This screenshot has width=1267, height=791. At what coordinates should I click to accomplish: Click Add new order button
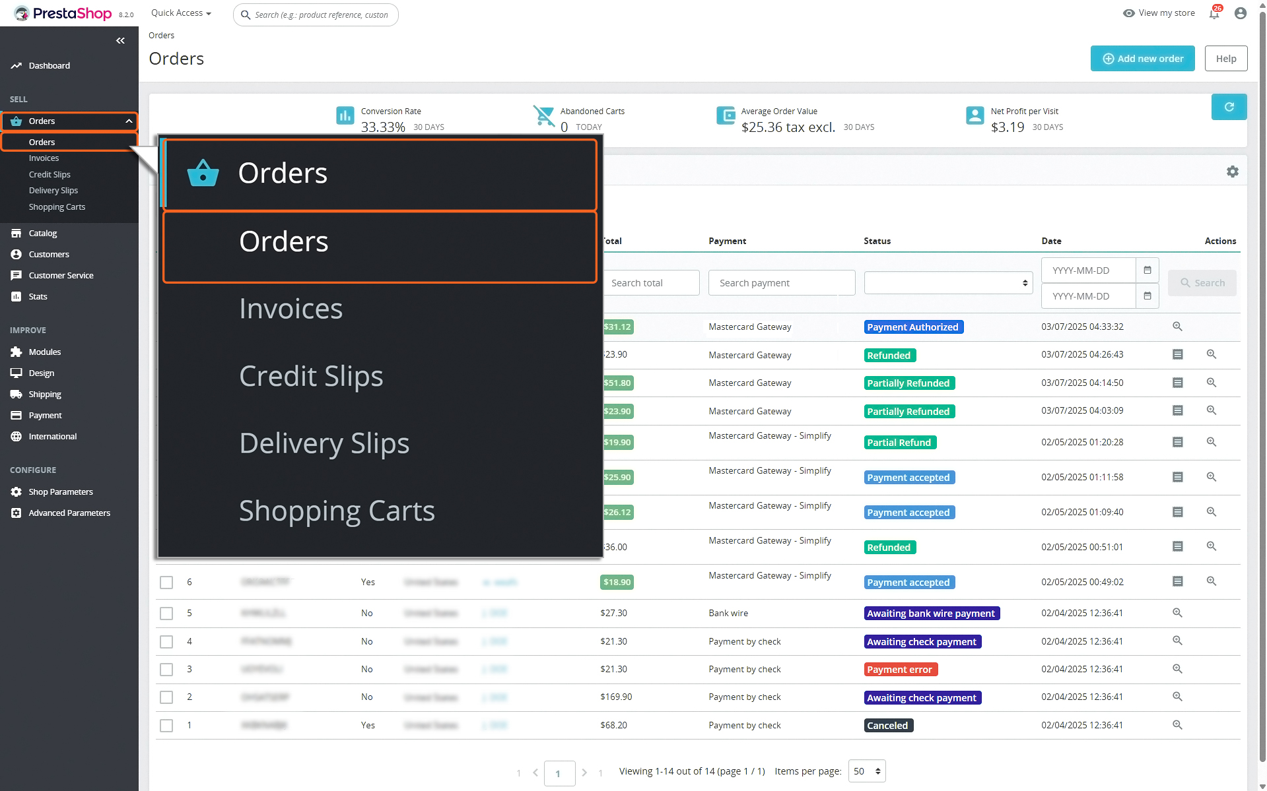pos(1142,59)
